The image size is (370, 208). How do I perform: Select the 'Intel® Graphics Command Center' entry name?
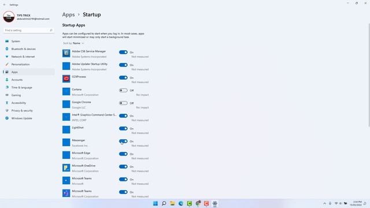94,115
